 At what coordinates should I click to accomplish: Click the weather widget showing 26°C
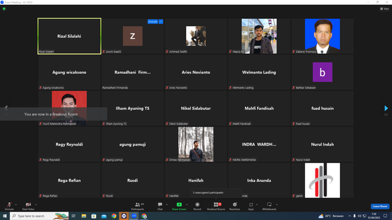(x=331, y=216)
